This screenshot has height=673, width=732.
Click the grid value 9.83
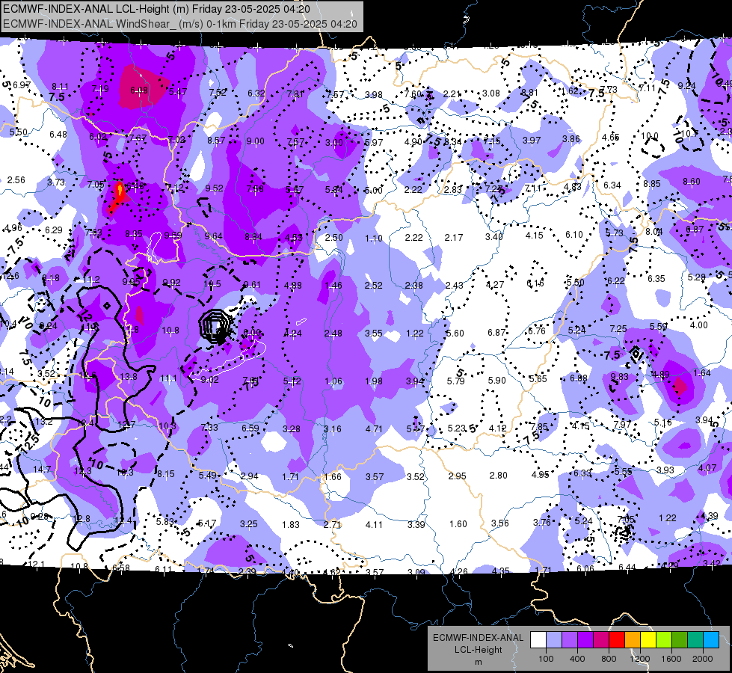619,376
